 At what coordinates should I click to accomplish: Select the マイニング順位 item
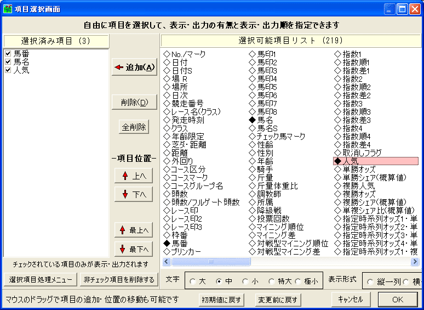276,227
